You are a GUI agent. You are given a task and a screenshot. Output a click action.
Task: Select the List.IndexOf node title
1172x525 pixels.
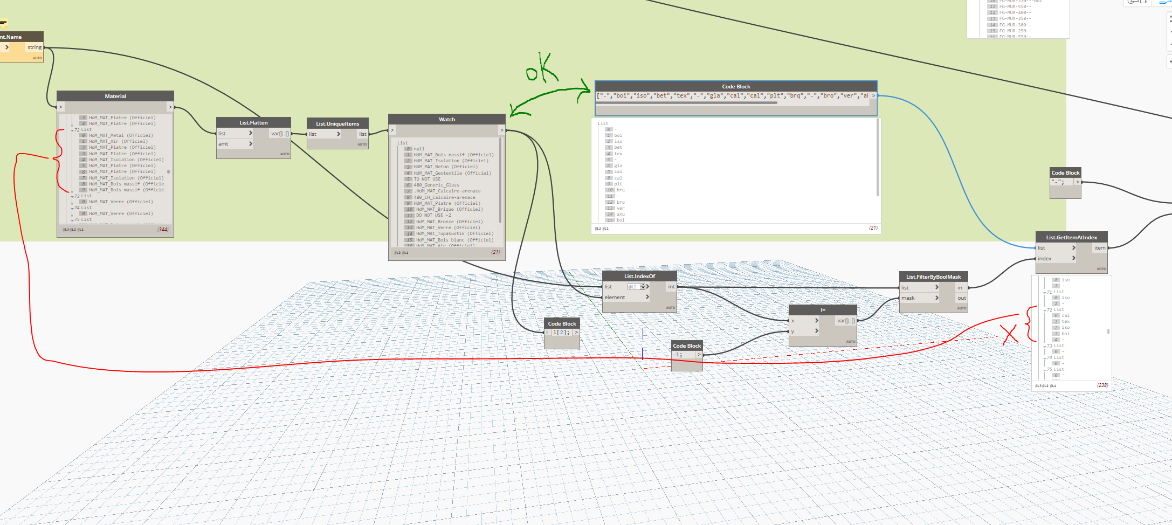(x=639, y=276)
